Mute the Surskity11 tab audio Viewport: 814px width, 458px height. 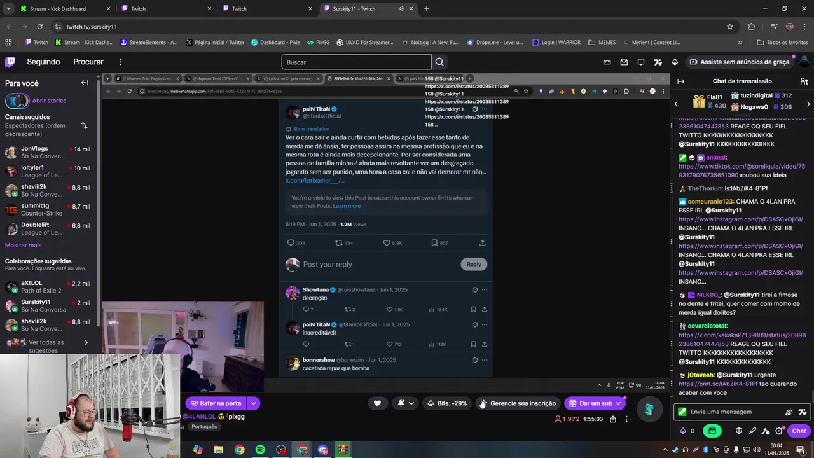coord(401,9)
